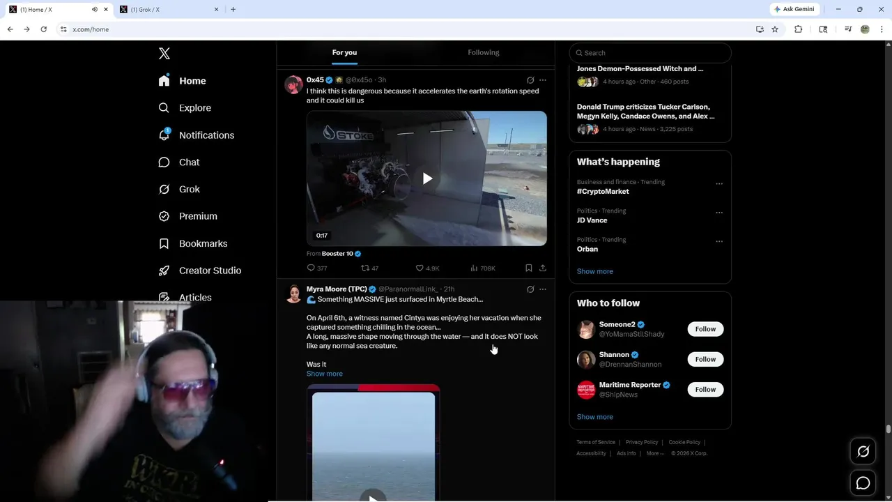The height and width of the screenshot is (502, 892).
Task: Open the floating Grok button
Action: point(863,452)
